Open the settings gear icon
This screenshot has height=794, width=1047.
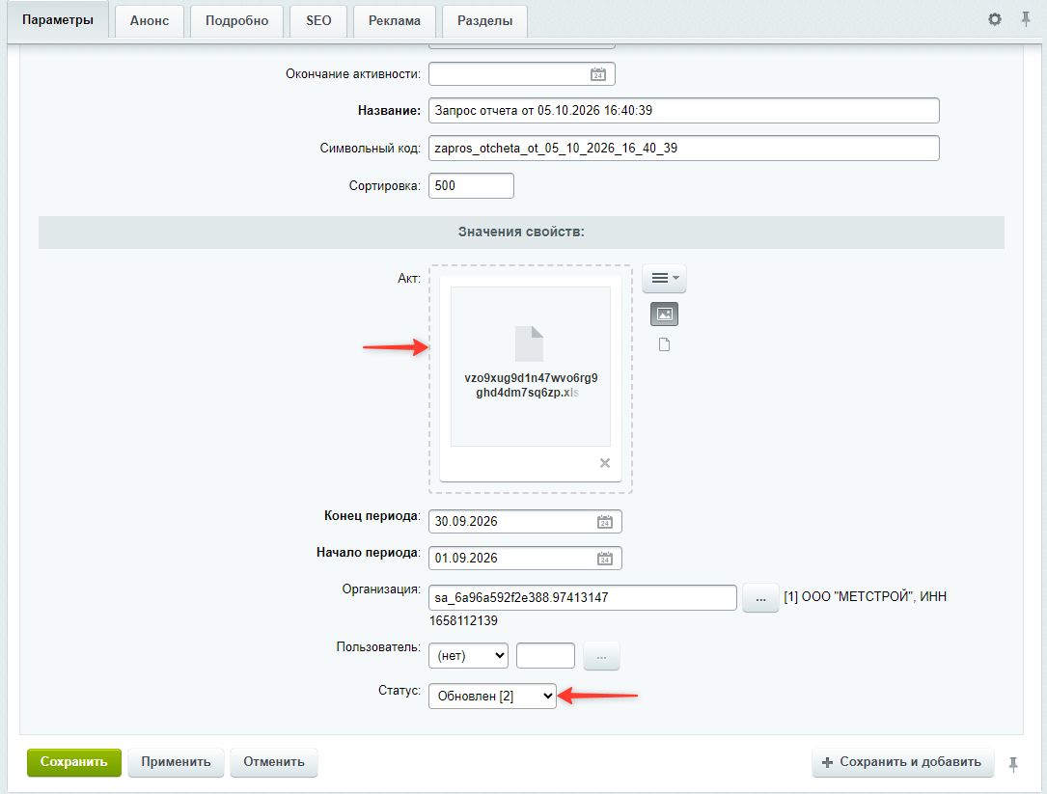pos(994,19)
